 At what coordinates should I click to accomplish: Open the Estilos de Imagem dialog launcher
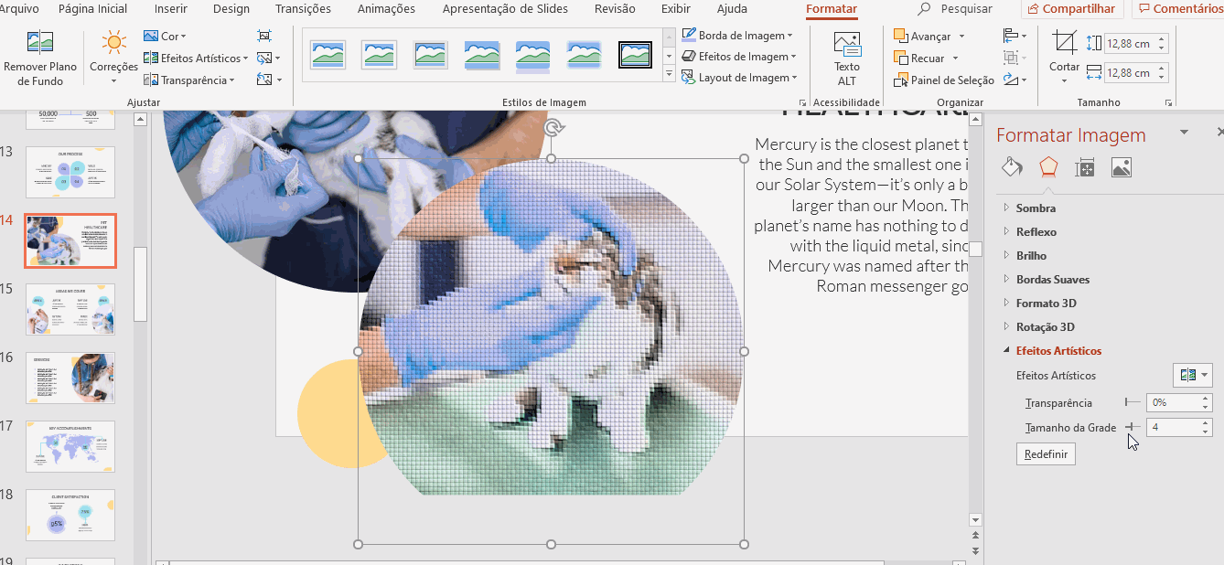[x=802, y=103]
